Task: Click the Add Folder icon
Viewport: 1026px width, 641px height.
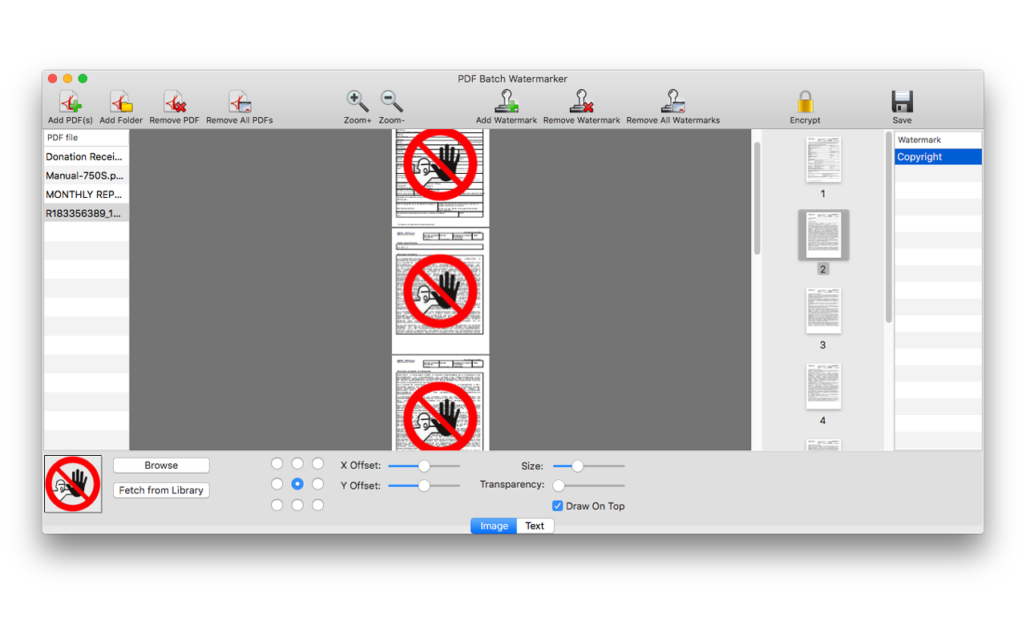Action: click(x=121, y=103)
